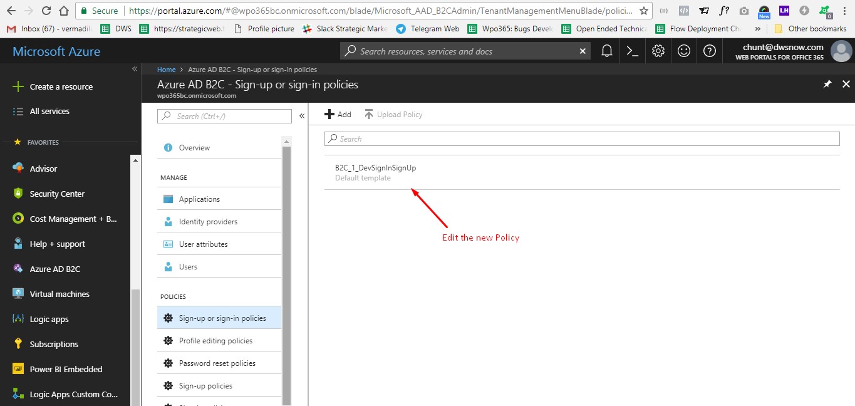Open the DWS bookmark
The height and width of the screenshot is (406, 855).
(x=117, y=29)
